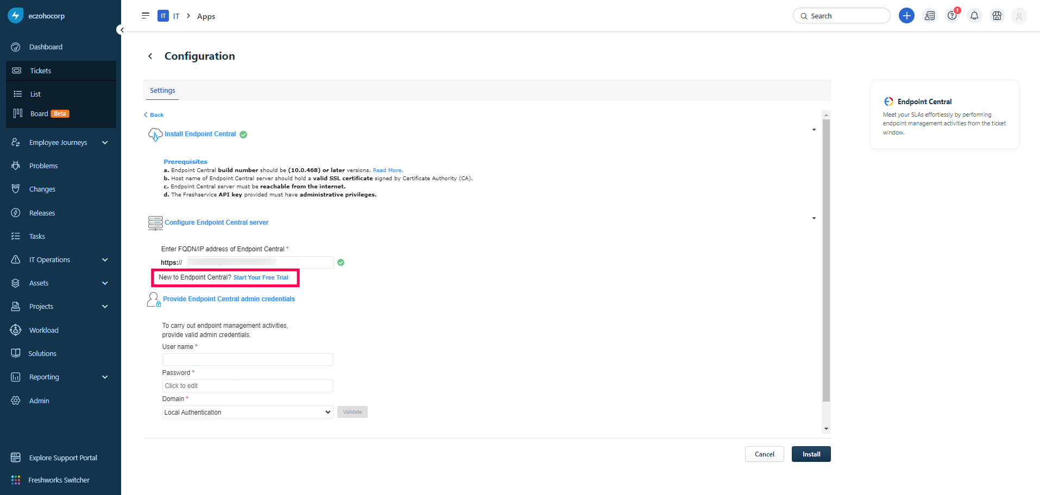Go to Workload in the sidebar

(44, 330)
